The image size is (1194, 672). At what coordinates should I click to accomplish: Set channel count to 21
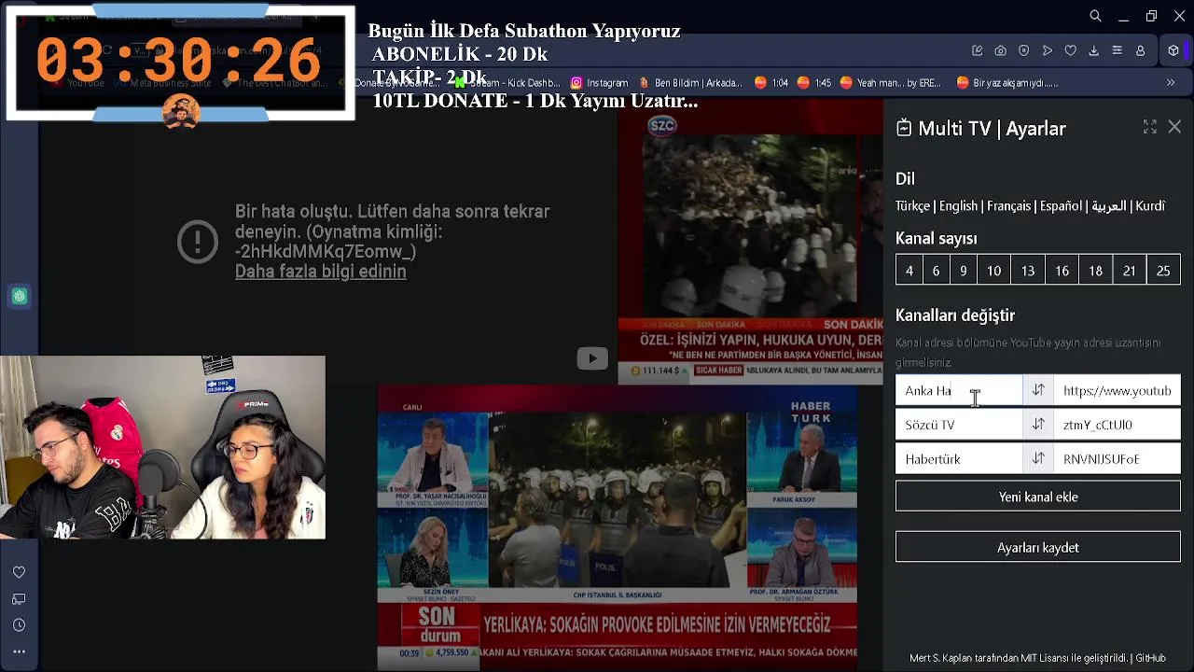pos(1129,271)
